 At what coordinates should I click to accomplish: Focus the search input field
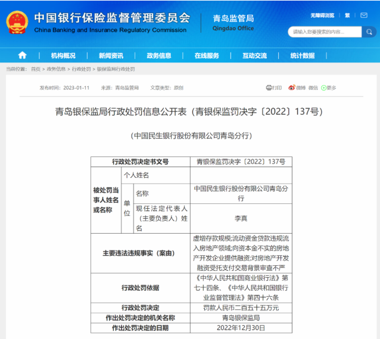point(325,32)
